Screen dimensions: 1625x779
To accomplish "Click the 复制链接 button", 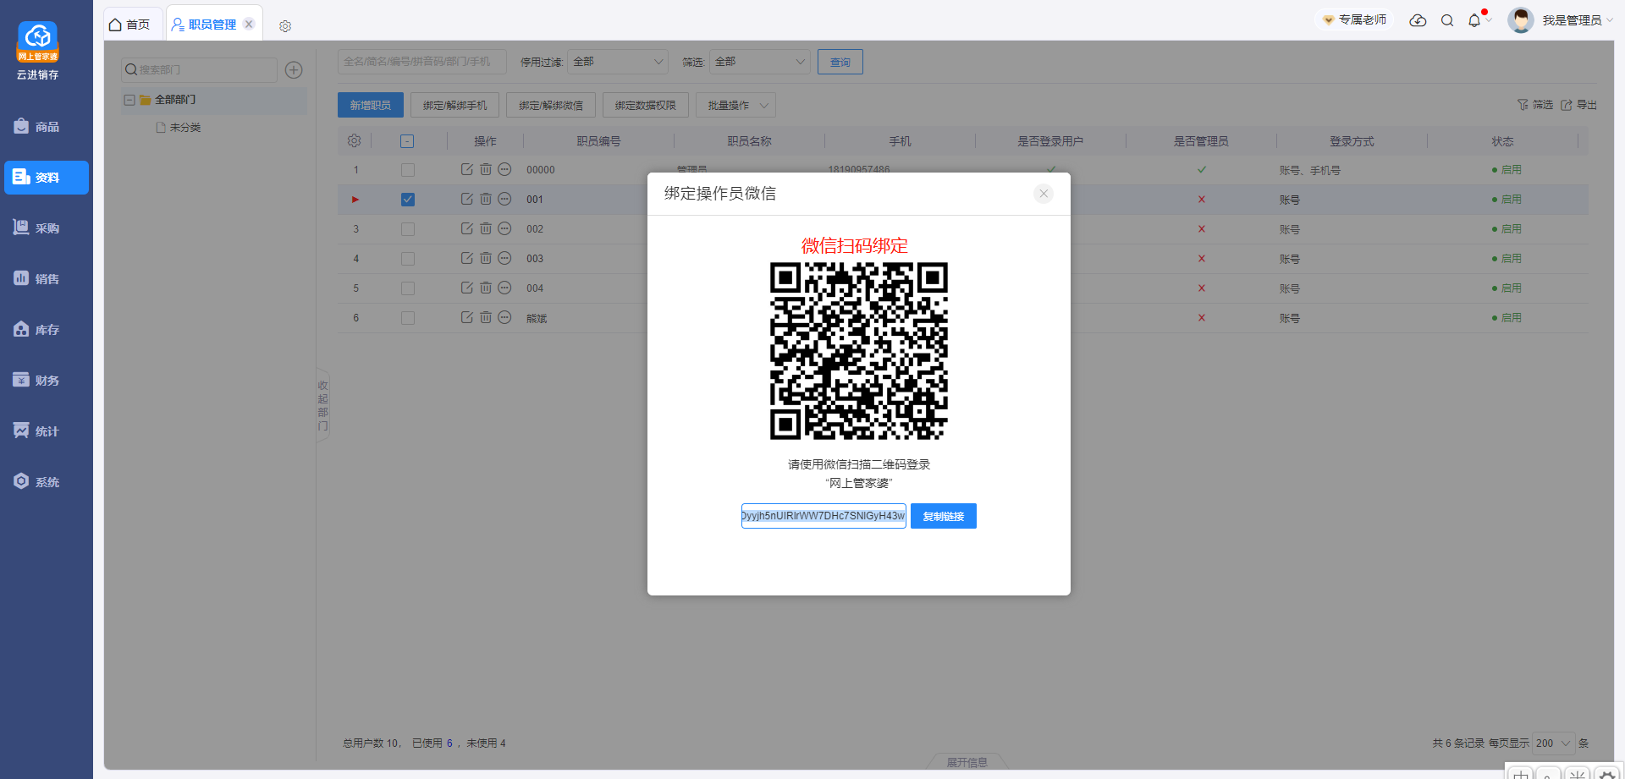I will click(x=944, y=516).
